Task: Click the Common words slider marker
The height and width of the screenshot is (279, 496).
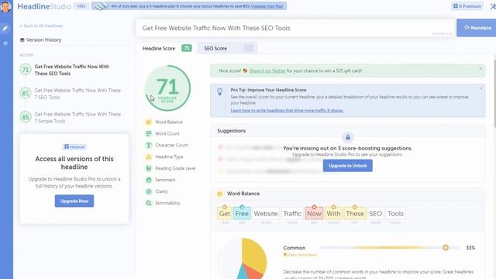Action: [x=446, y=247]
